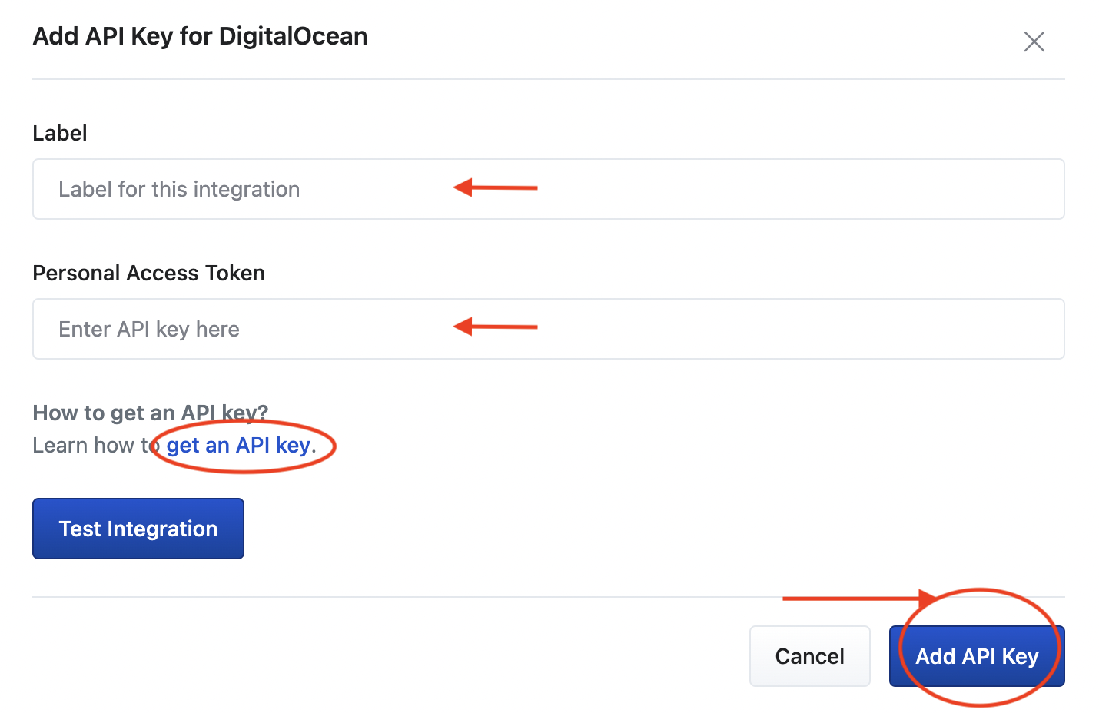Viewport: 1099px width, 713px height.
Task: Click the 'Add API Key for DigitalOcean' title
Action: coord(200,36)
